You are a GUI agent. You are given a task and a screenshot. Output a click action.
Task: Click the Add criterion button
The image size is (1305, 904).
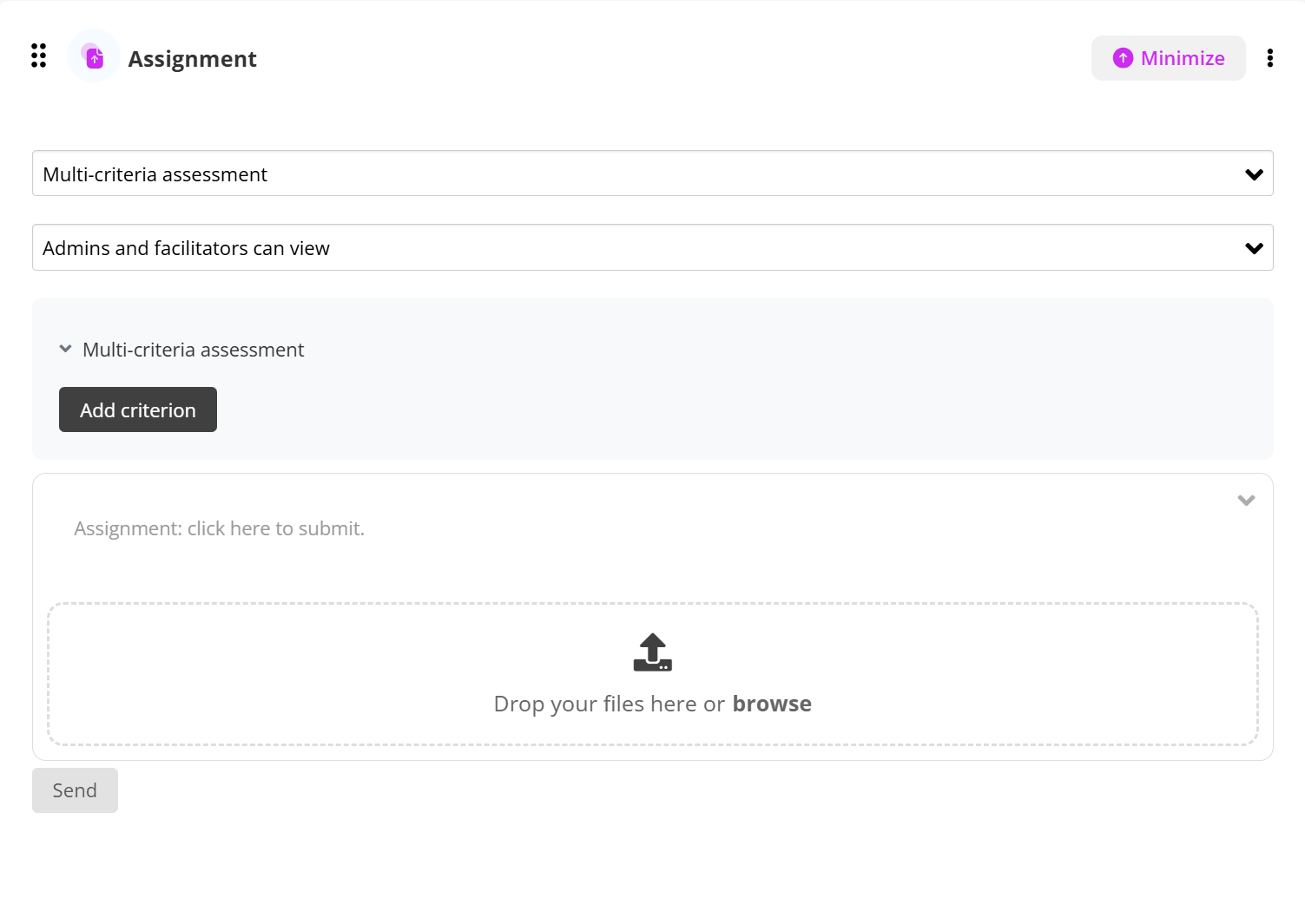(138, 410)
